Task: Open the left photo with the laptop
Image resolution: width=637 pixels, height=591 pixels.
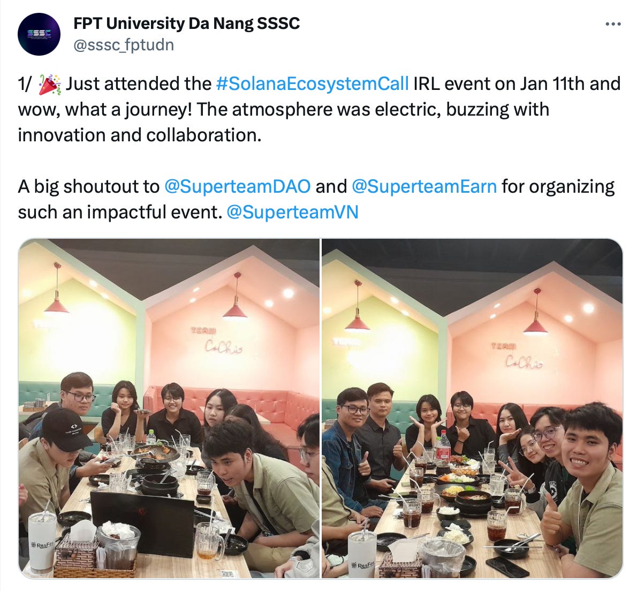Action: pos(169,408)
